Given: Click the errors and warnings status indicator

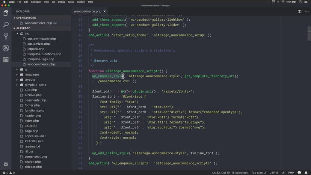Looking at the screenshot, I should pos(8,173).
